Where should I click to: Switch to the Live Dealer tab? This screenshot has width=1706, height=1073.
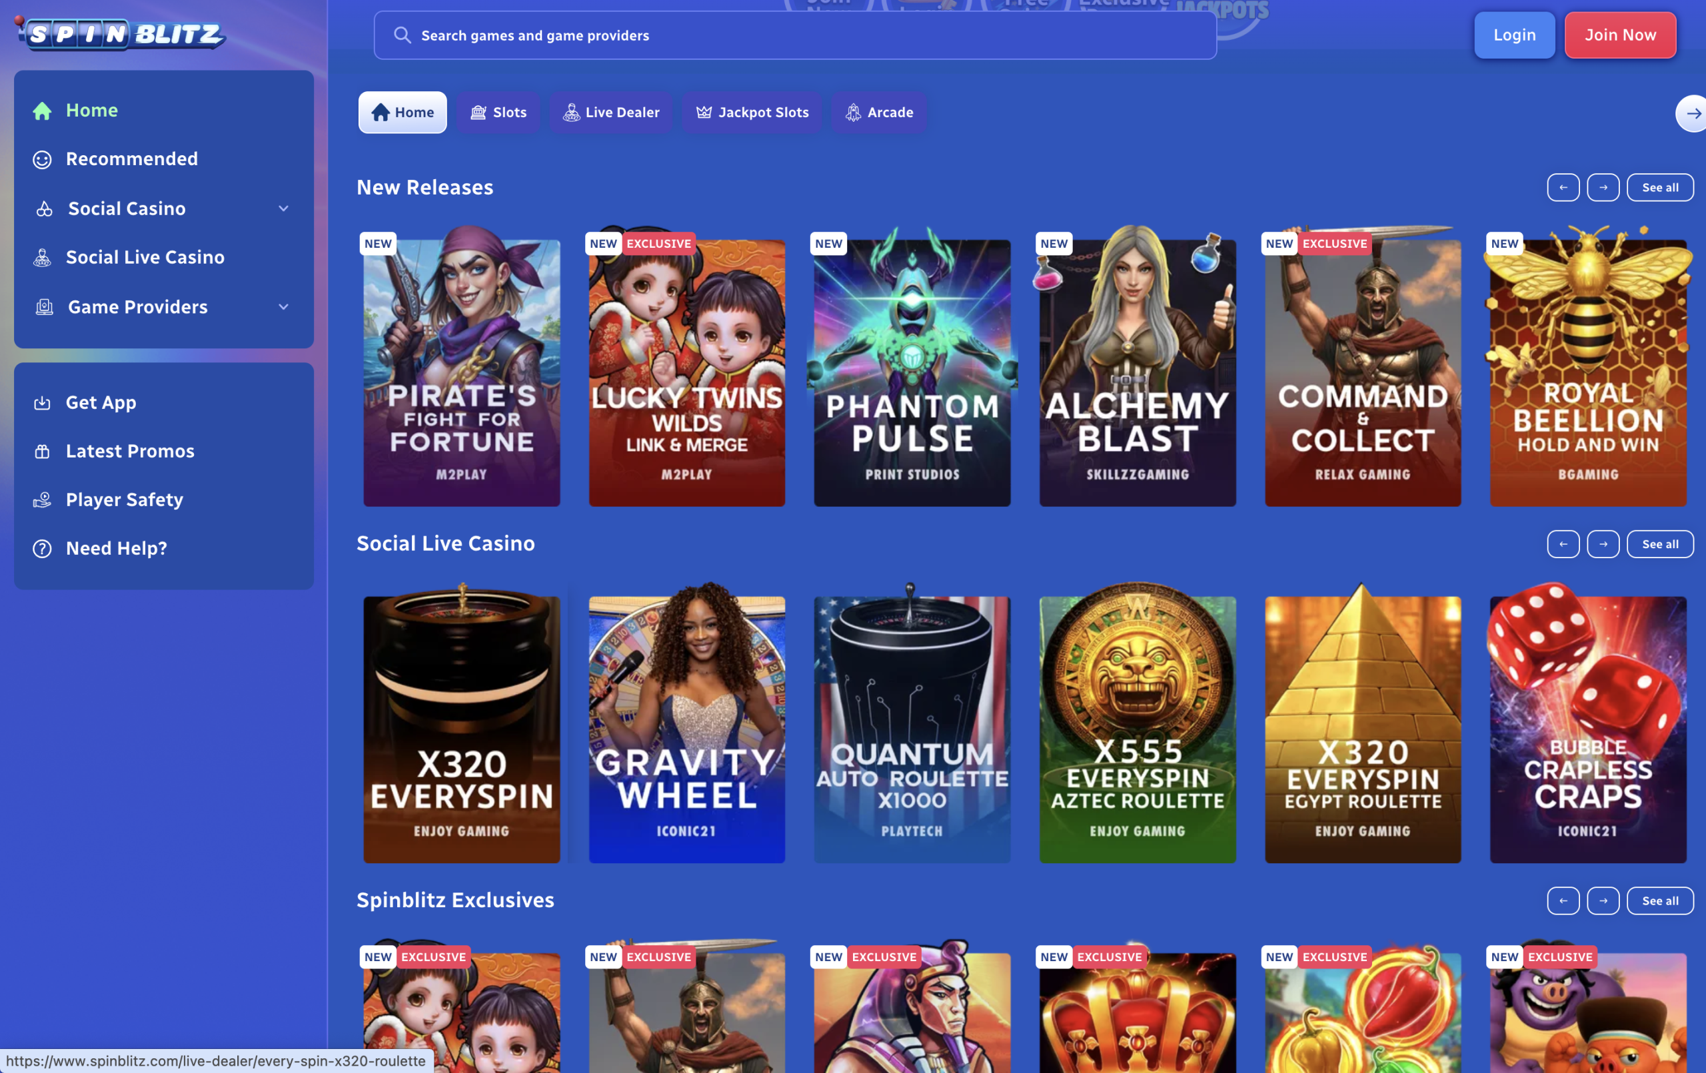click(x=610, y=113)
